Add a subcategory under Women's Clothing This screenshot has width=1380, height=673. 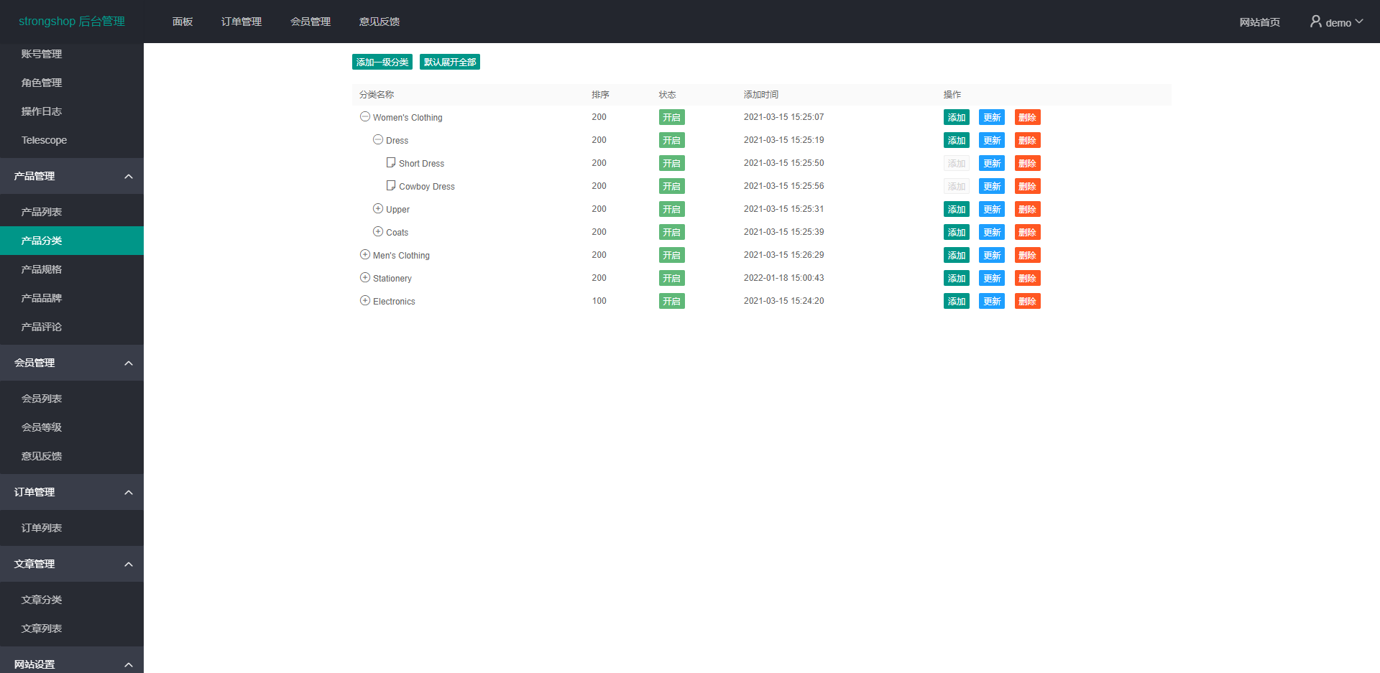coord(957,117)
